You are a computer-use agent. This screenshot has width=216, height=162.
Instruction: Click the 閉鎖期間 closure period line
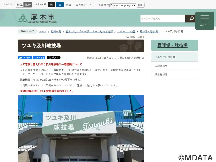point(51,80)
